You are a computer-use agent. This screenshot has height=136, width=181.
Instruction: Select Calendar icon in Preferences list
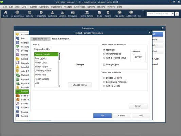18,42
